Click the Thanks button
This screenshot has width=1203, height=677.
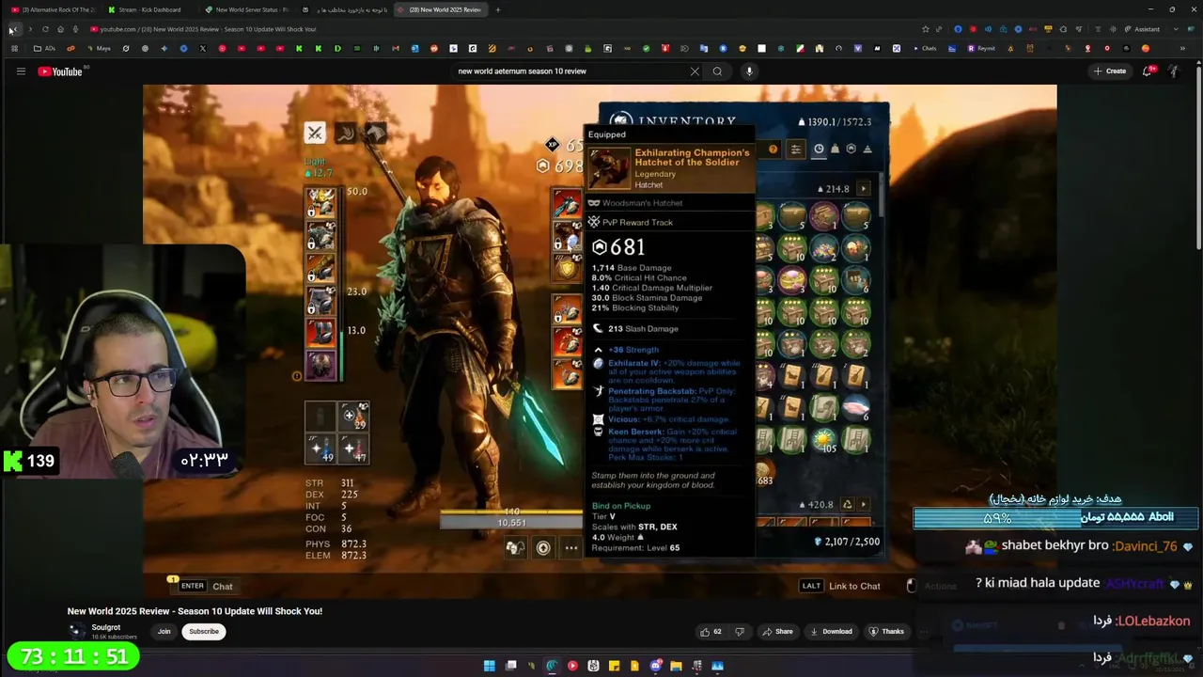[886, 632]
